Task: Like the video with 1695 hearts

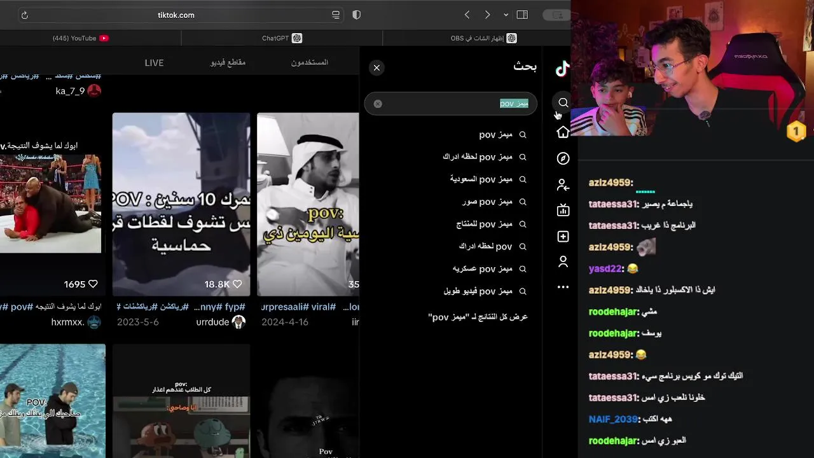Action: (93, 284)
